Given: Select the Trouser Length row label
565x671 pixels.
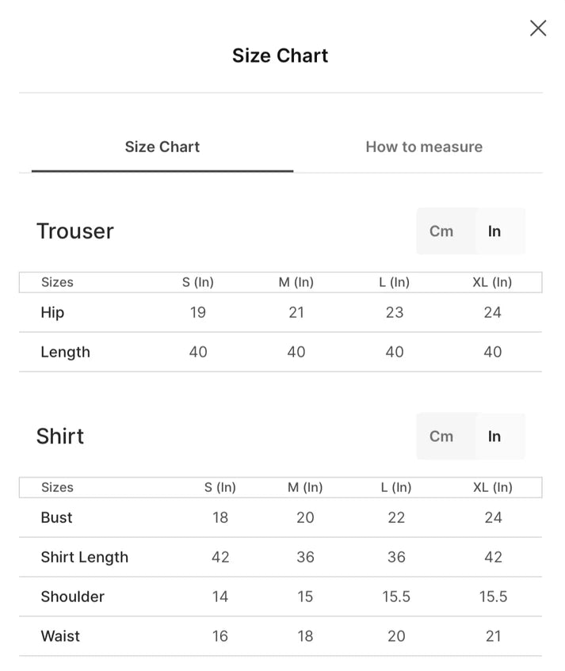Looking at the screenshot, I should pyautogui.click(x=66, y=352).
